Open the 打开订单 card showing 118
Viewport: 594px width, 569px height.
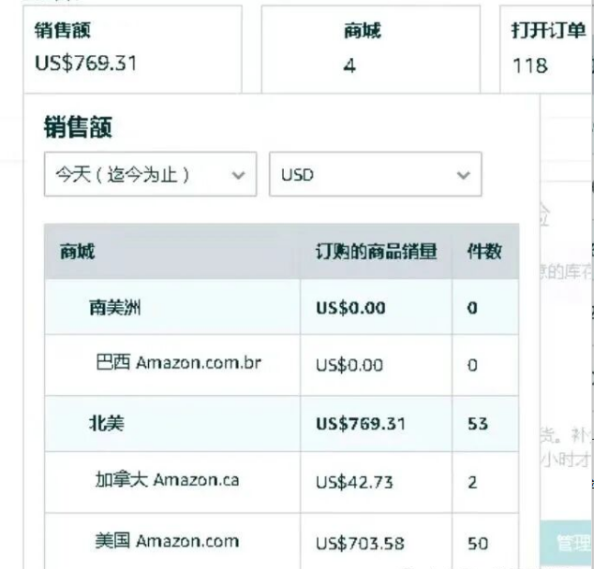[546, 49]
